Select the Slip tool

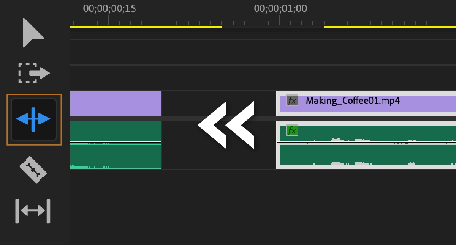[33, 211]
